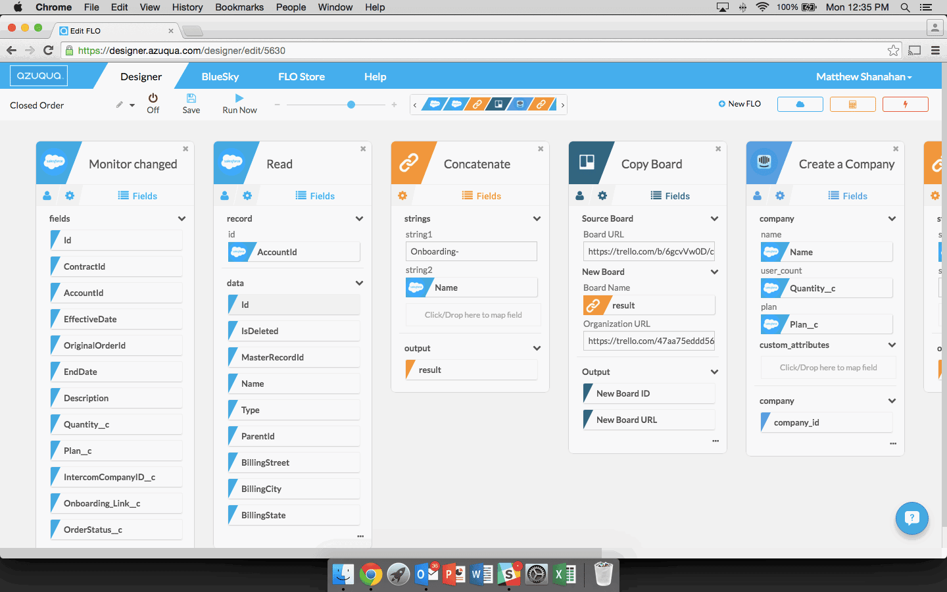Open the Help tab in Azuqua
Viewport: 947px width, 592px height.
click(x=376, y=76)
